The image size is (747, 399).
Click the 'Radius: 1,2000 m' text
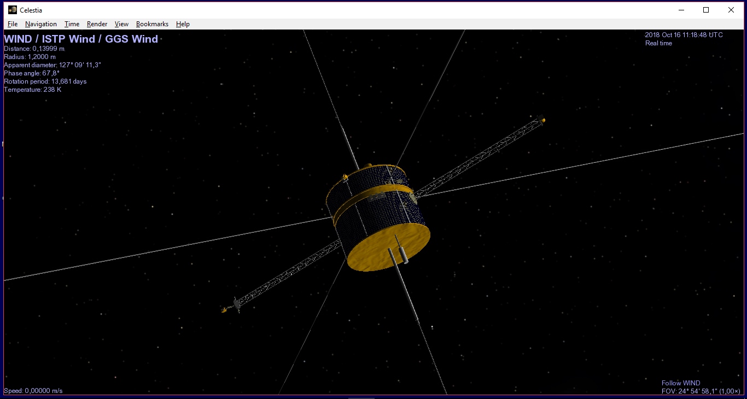(x=30, y=57)
